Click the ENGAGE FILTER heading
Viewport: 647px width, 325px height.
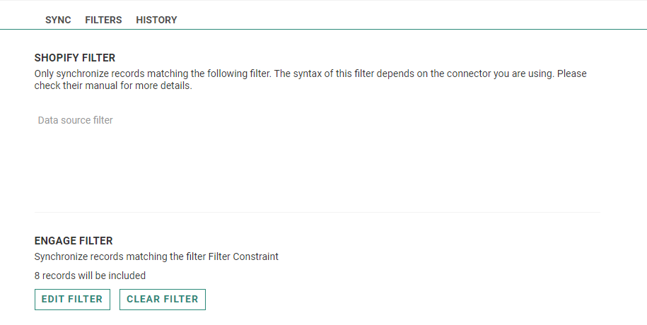[x=74, y=241]
